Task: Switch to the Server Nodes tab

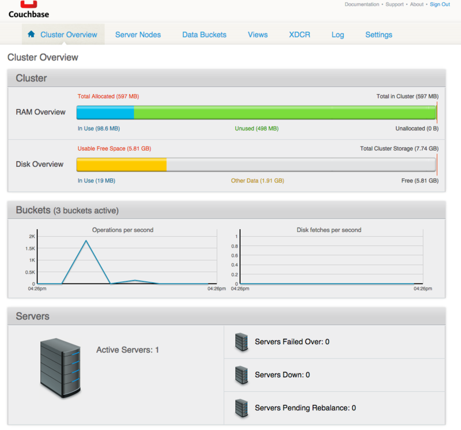Action: (x=138, y=35)
